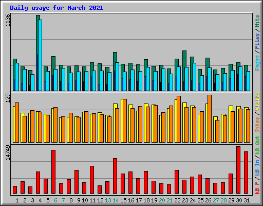Click the '14749' axis label of KB chart
Viewport: 263px width, 206px height.
point(8,152)
